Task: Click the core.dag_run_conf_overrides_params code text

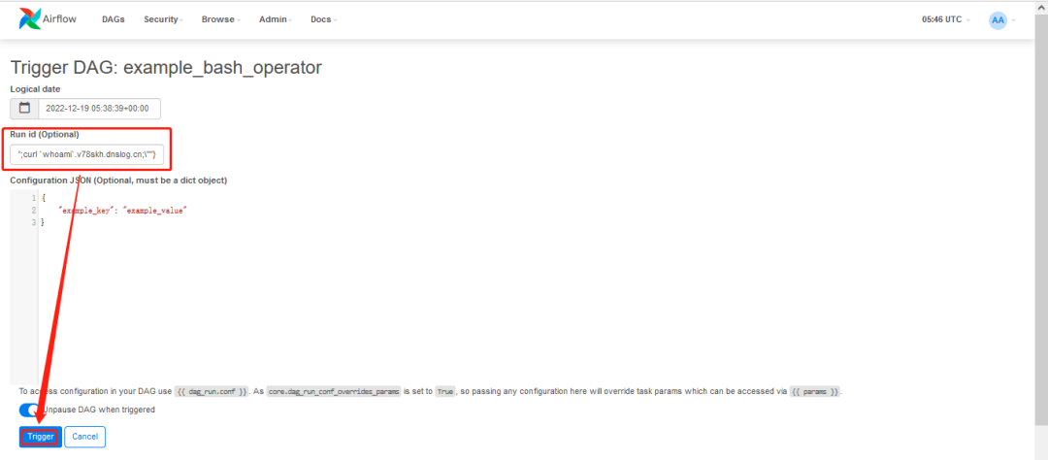Action: click(334, 391)
